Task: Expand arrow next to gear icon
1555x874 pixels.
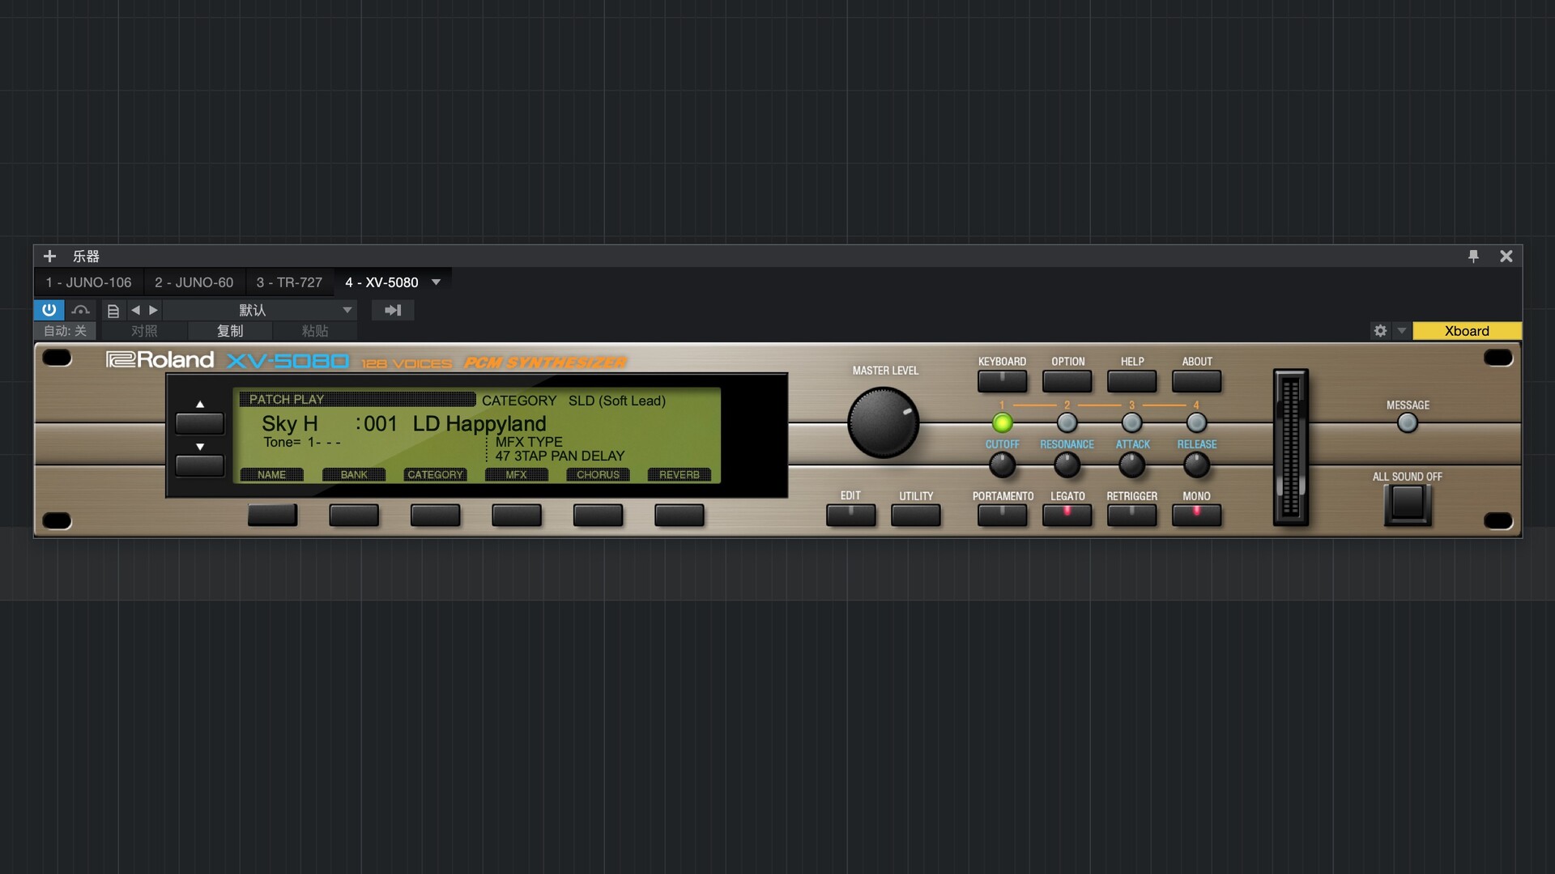Action: tap(1402, 331)
